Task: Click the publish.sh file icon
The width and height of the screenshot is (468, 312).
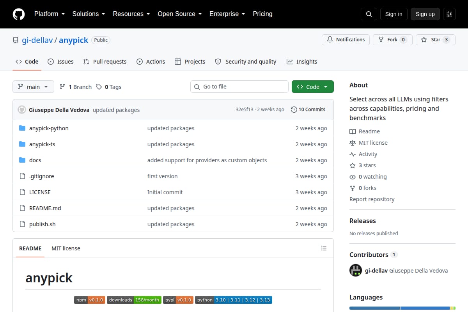Action: (22, 224)
